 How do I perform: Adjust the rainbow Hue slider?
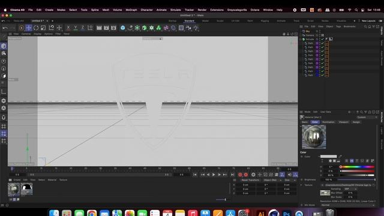pos(357,167)
